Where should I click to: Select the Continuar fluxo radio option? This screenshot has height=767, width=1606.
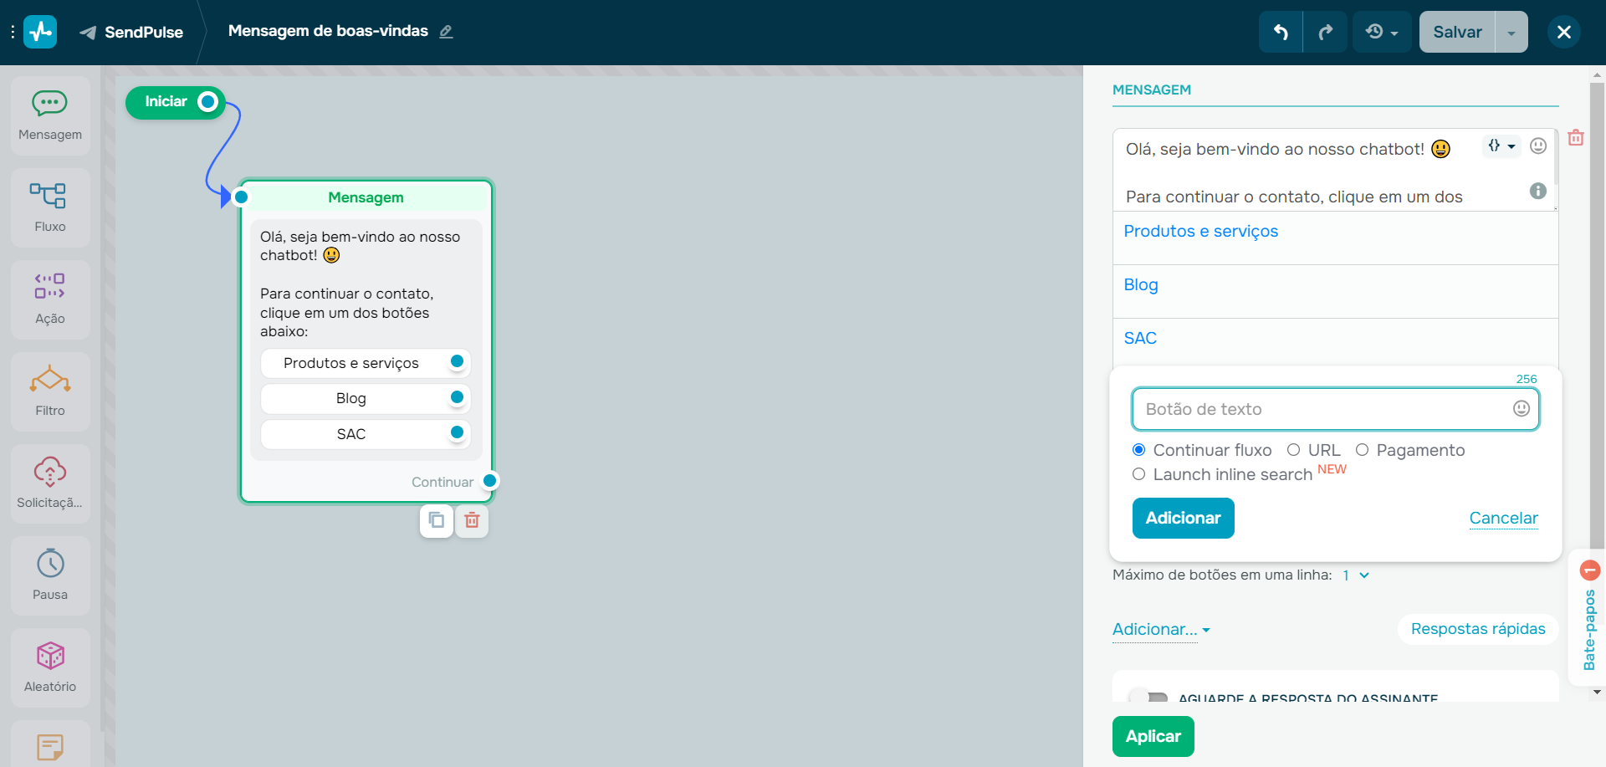pos(1138,450)
